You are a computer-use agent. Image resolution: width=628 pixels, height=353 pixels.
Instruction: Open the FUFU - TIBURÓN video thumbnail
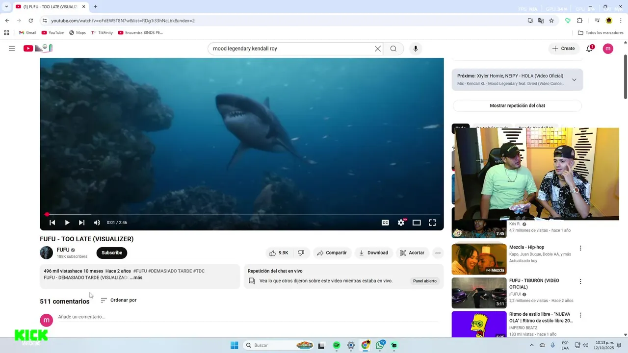pos(479,293)
